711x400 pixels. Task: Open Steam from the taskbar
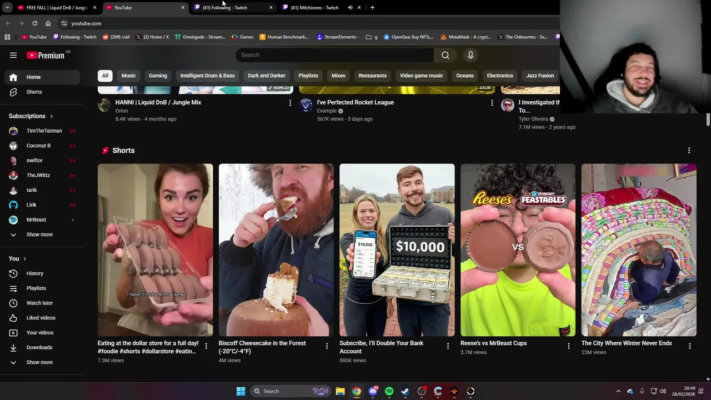click(x=405, y=391)
